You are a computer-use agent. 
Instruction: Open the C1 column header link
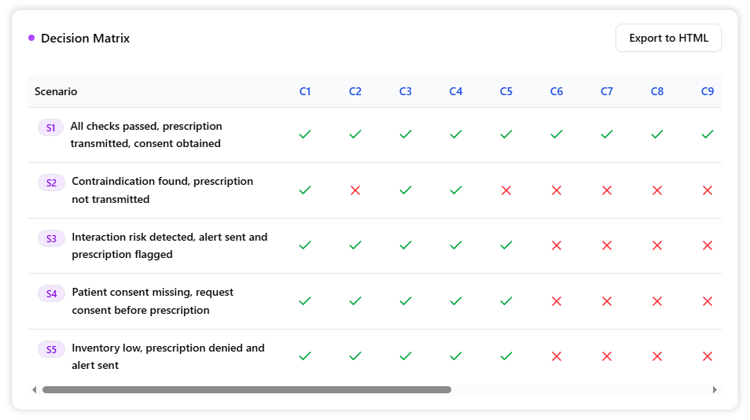(305, 91)
